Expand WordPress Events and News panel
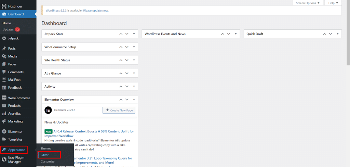350x167 pixels. 236,34
